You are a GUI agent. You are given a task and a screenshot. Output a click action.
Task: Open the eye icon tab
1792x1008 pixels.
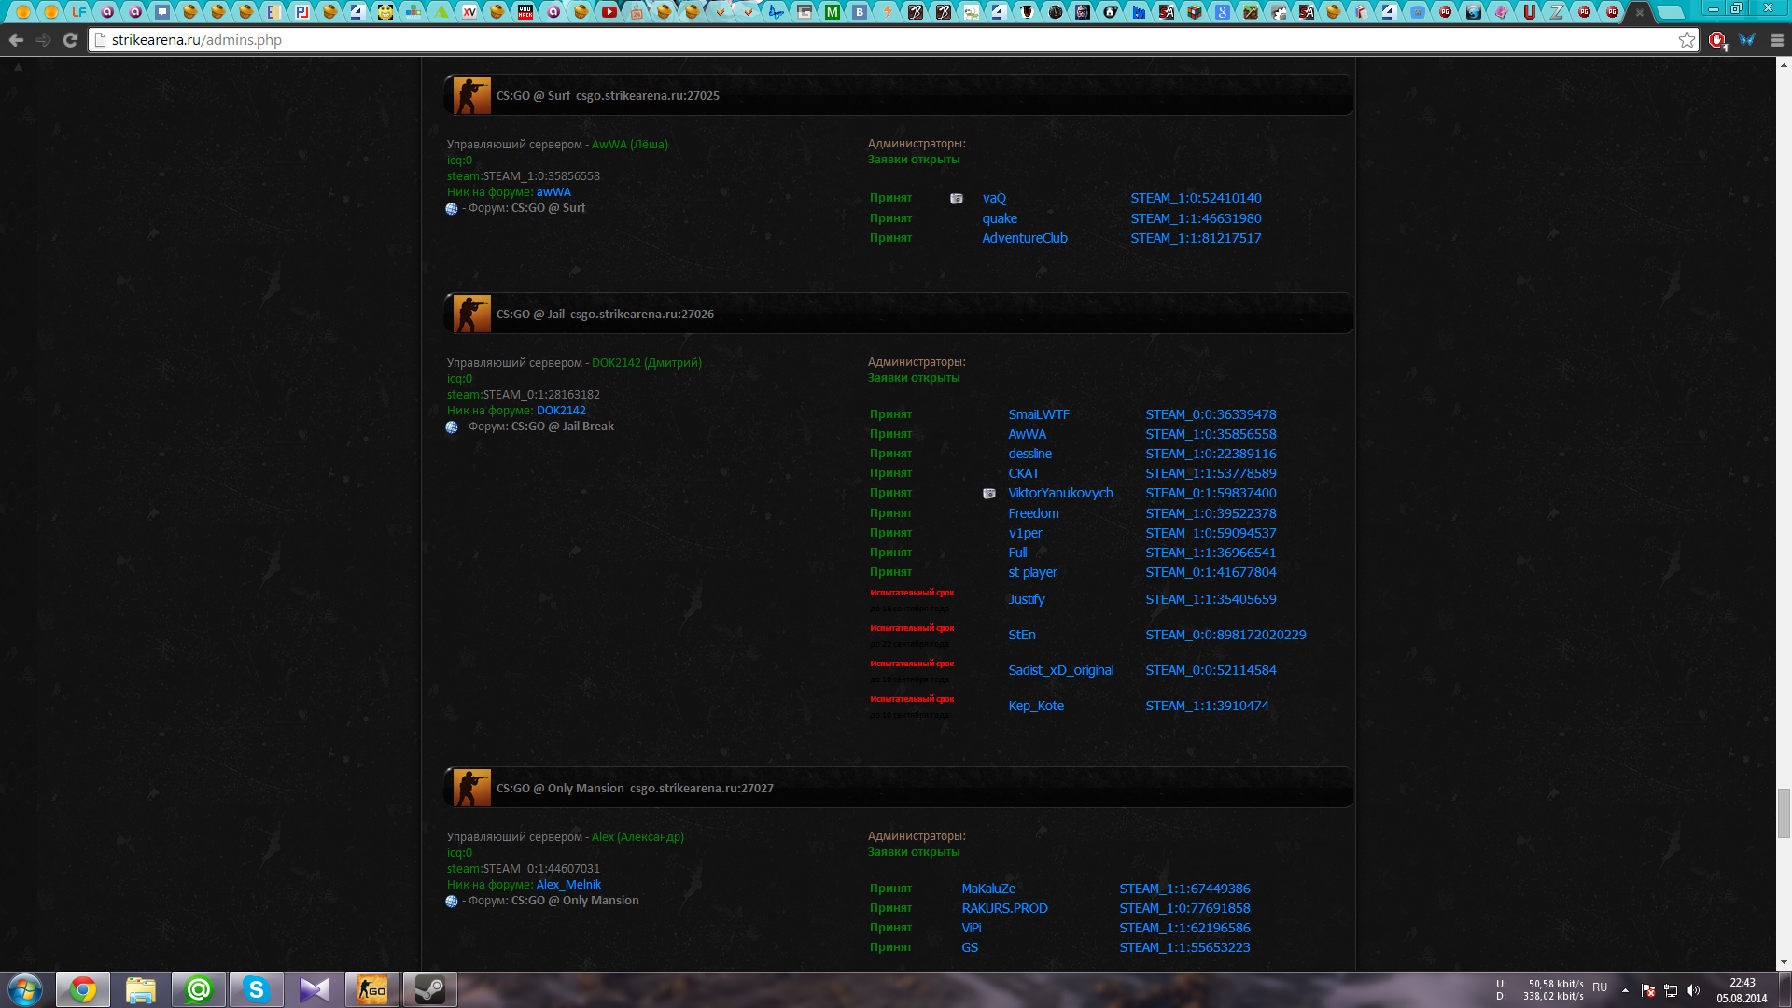(1027, 12)
